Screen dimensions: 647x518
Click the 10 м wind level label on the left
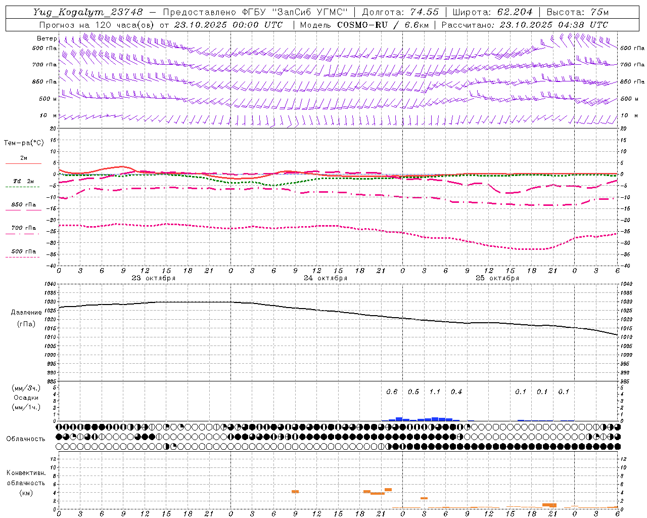click(49, 116)
